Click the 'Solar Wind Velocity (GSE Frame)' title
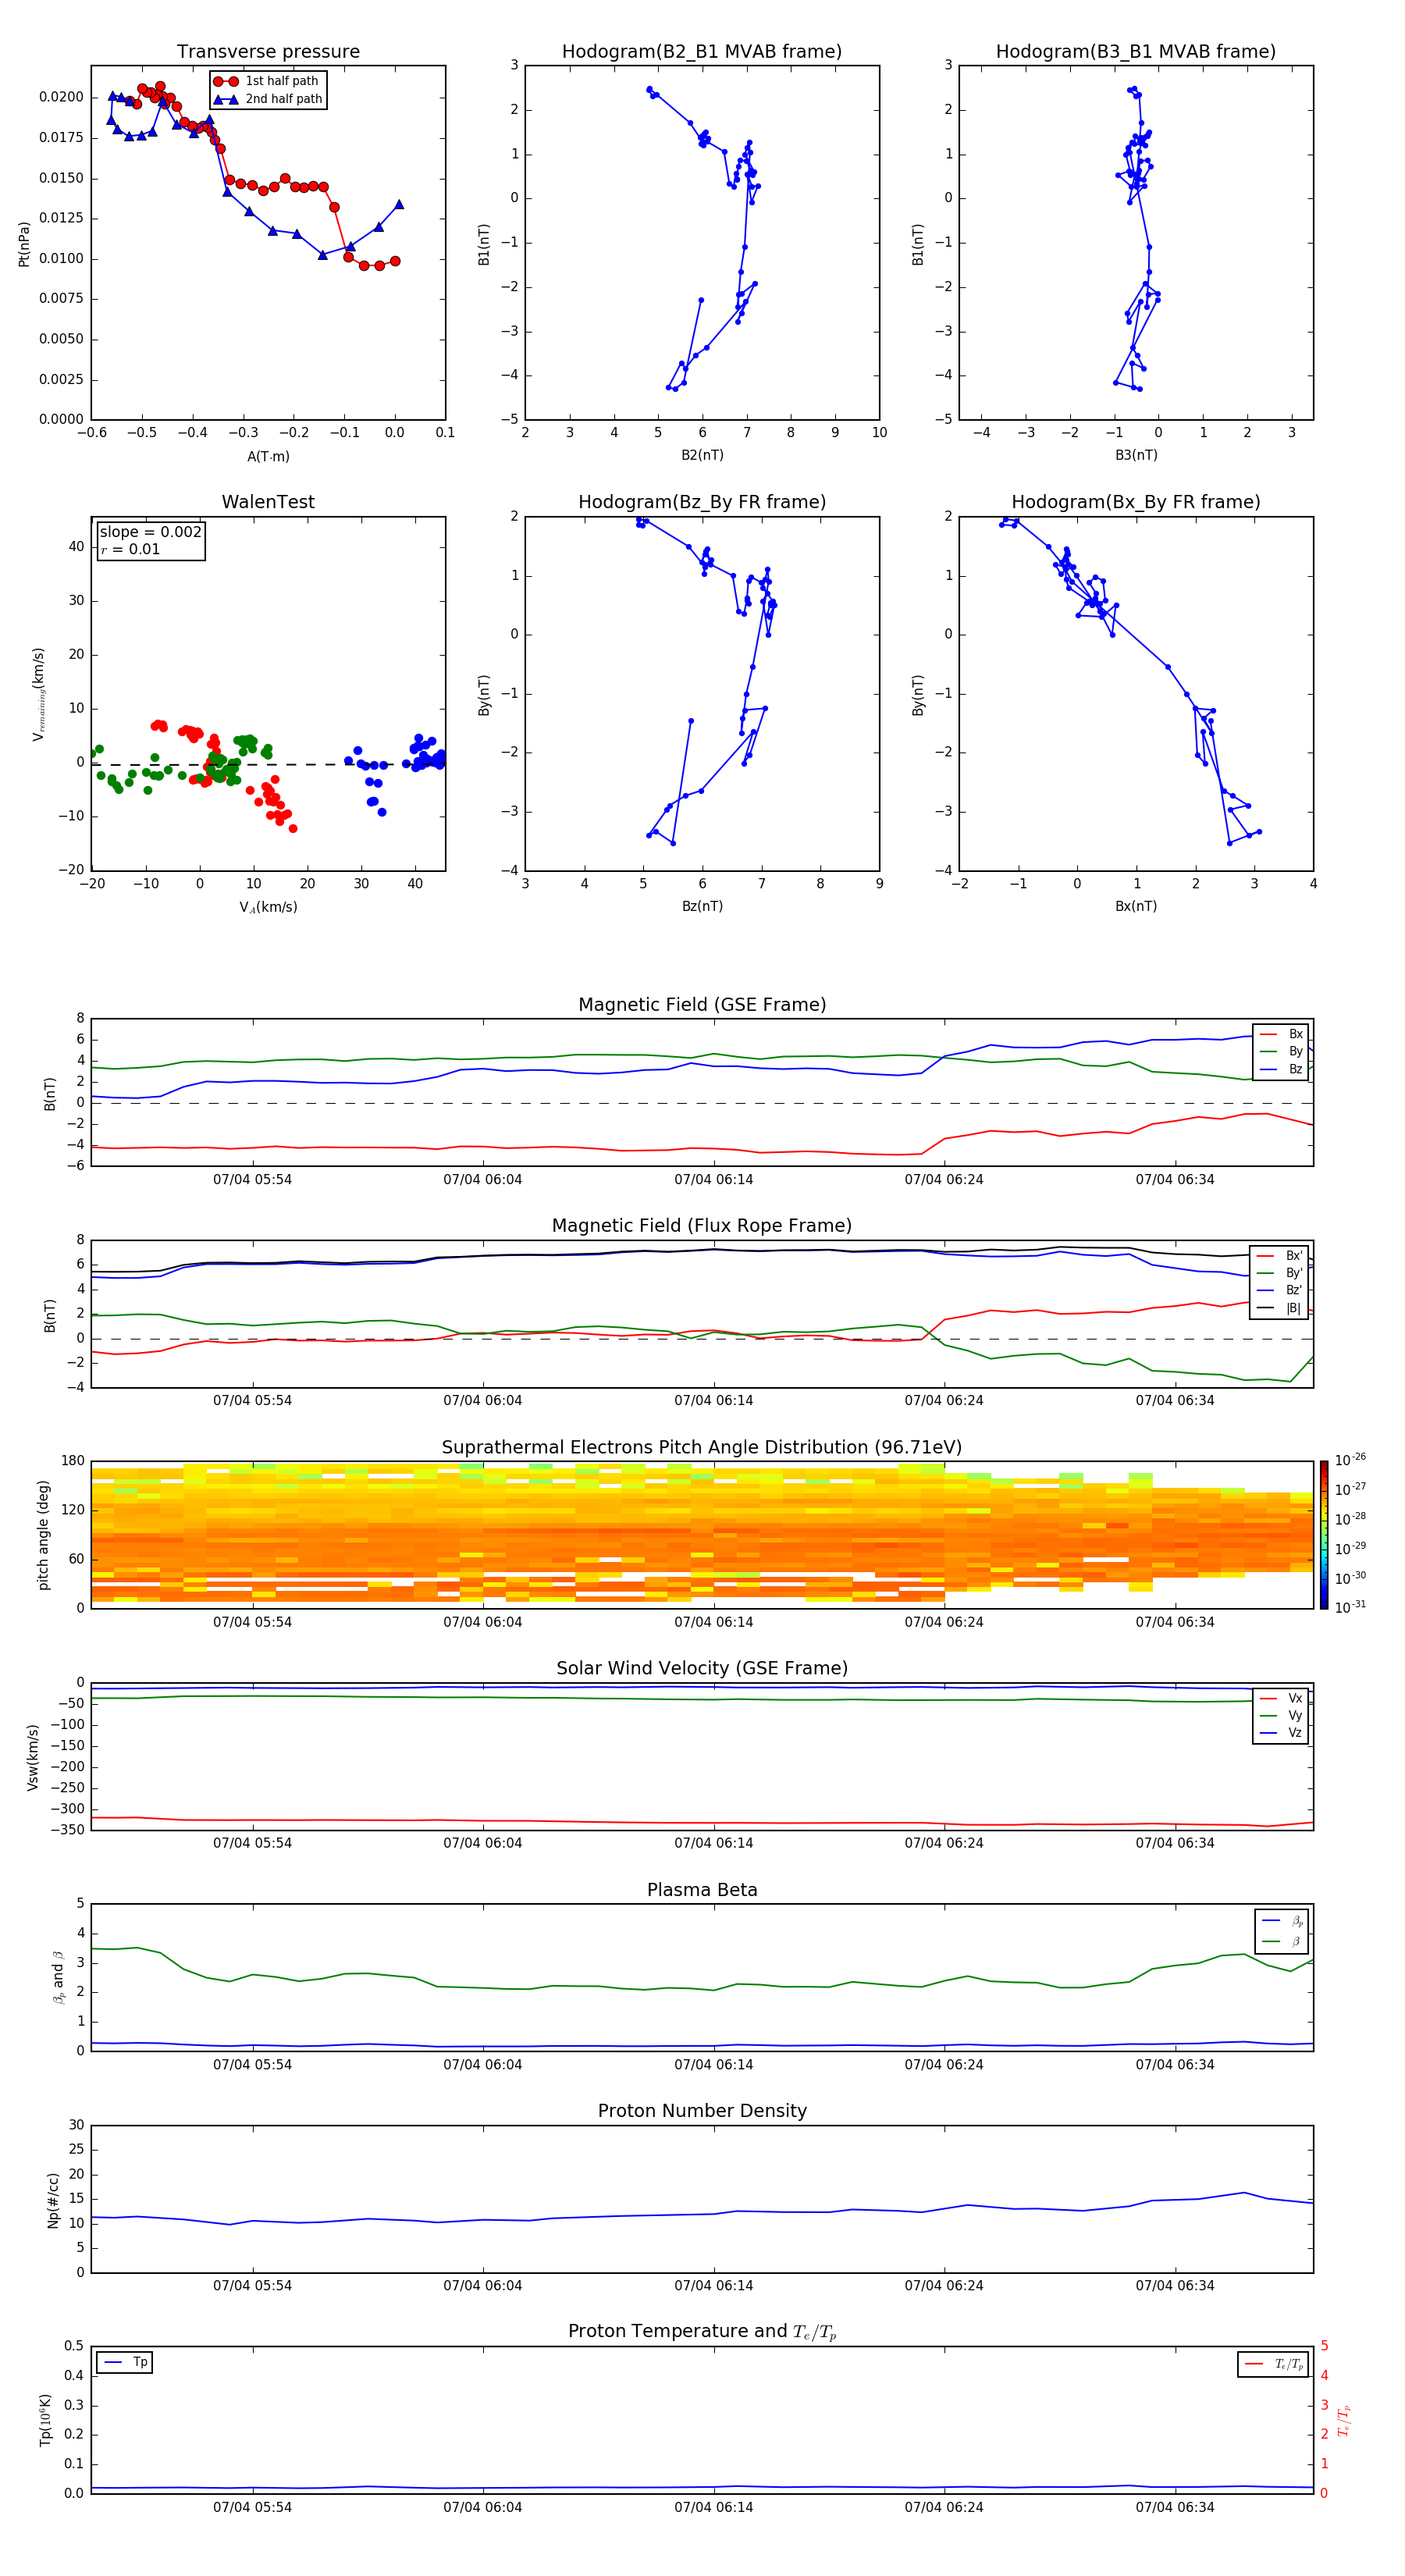The width and height of the screenshot is (1405, 2576). [x=702, y=1668]
